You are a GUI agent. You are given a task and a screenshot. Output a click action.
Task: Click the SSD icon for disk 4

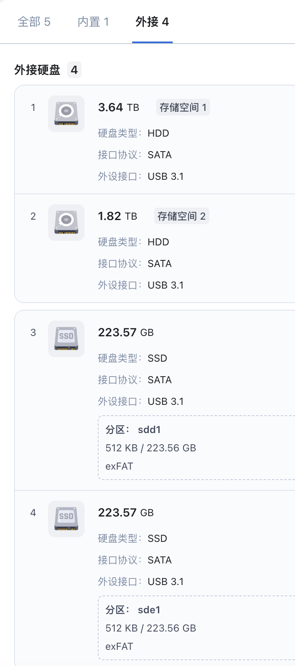click(66, 519)
